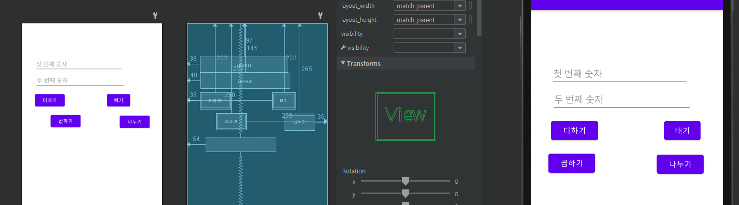739x205 pixels.
Task: Collapse the Transforms section
Action: click(x=343, y=63)
